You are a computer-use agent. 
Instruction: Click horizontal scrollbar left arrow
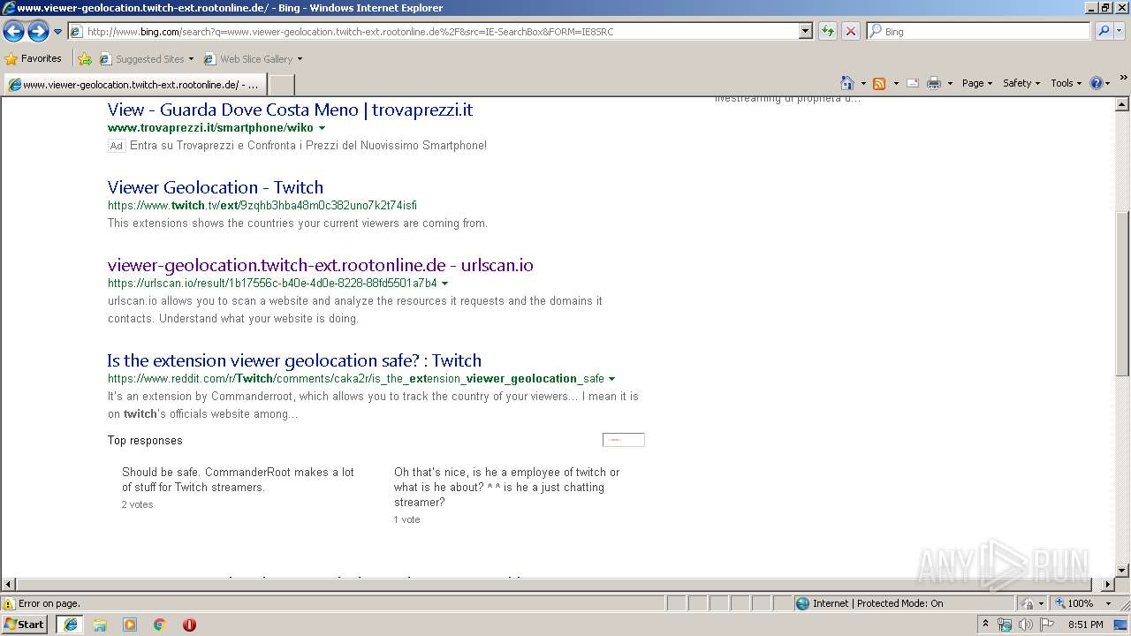tap(8, 584)
